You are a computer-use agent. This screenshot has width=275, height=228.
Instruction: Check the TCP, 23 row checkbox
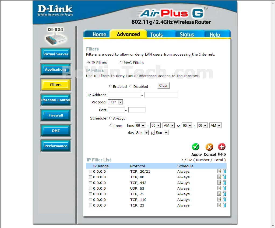tap(90, 205)
